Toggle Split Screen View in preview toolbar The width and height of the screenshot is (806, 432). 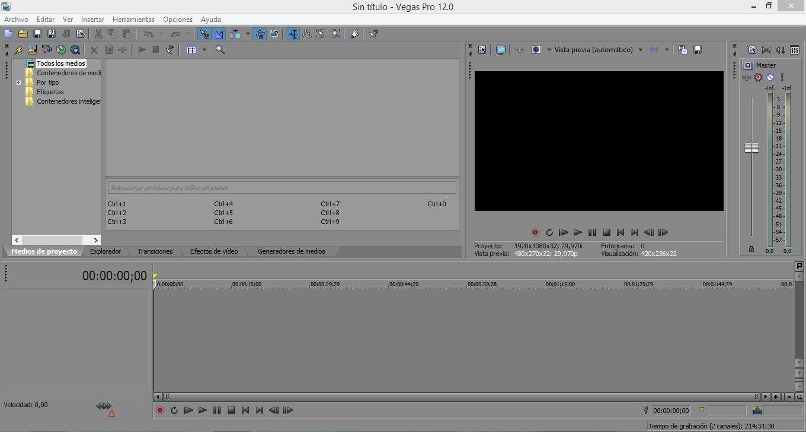point(536,50)
